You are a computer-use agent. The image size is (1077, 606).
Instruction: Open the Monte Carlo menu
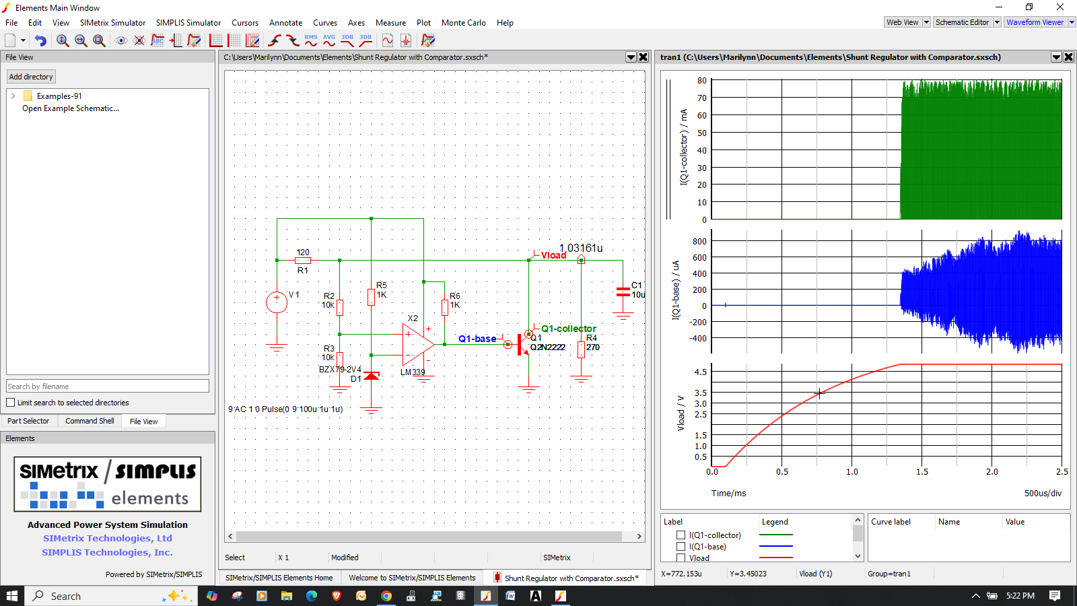[x=464, y=23]
